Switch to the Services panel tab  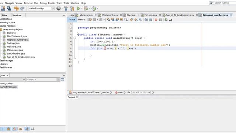click(x=17, y=15)
